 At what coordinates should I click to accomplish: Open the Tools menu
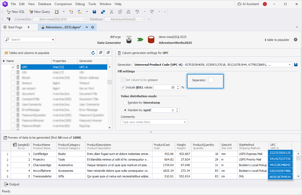click(92, 4)
